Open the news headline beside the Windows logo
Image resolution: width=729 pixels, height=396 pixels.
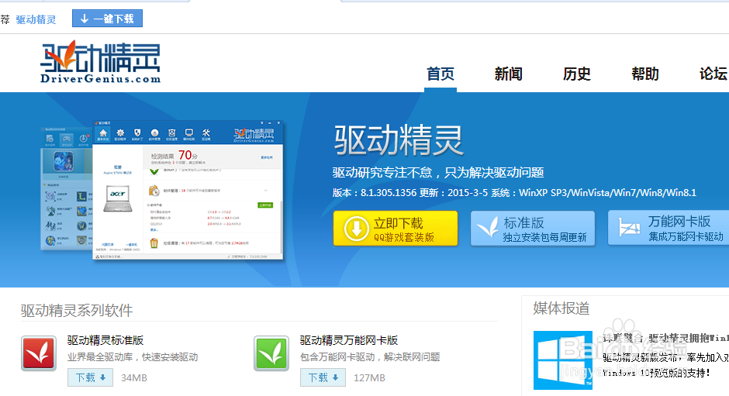pyautogui.click(x=665, y=338)
